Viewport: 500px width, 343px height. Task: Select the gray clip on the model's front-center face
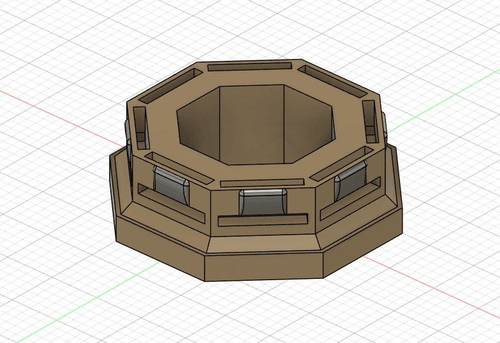coord(263,202)
